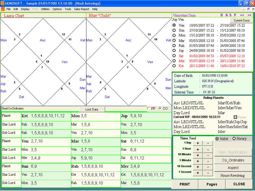Click Current R/P timestamp 08/04/2009 10:32:31
Image resolution: width=255 pixels, height=191 pixels.
tap(206, 117)
